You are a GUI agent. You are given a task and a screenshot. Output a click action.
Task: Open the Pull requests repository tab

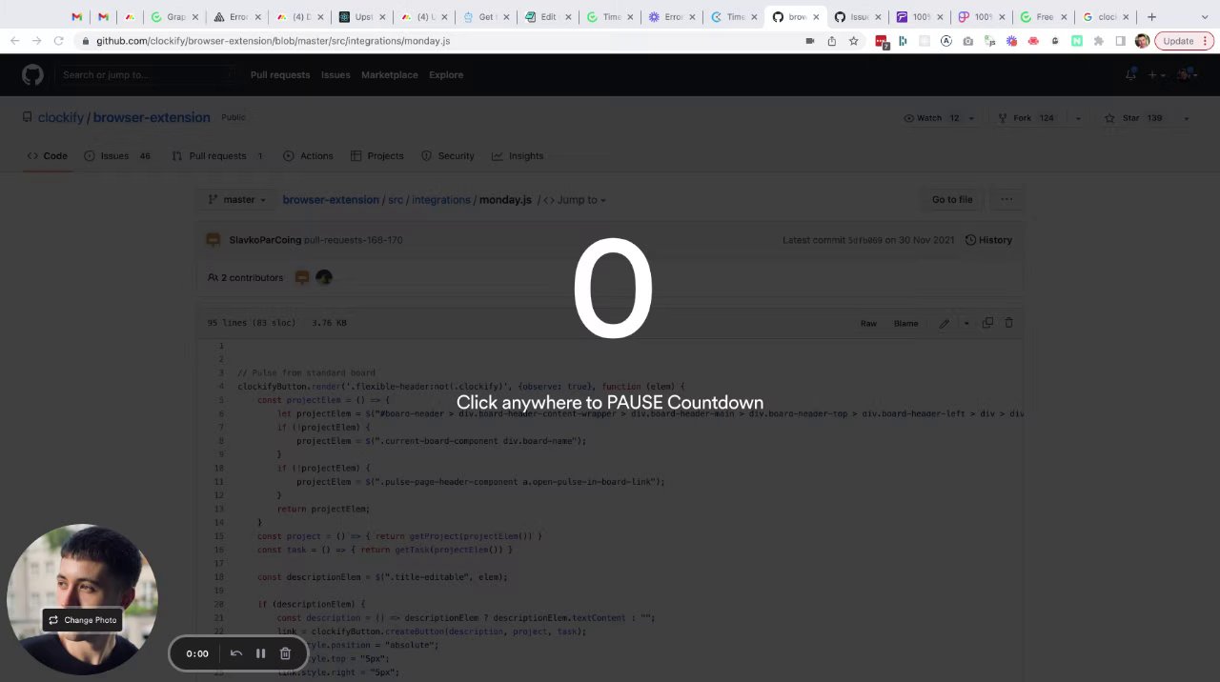(x=218, y=156)
